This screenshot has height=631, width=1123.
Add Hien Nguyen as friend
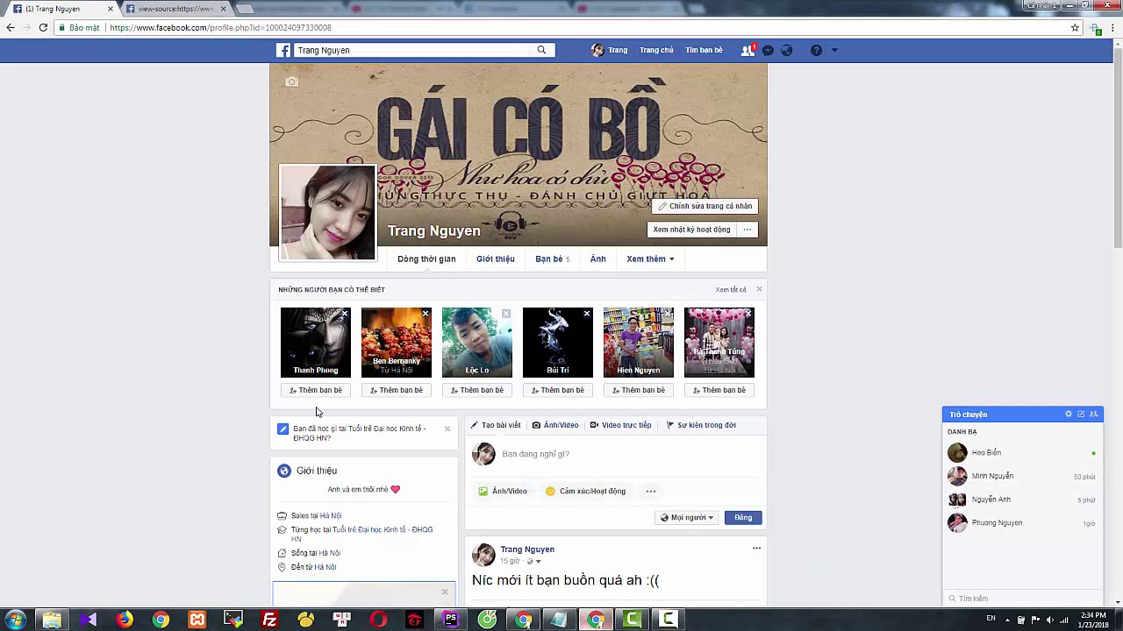[x=639, y=390]
